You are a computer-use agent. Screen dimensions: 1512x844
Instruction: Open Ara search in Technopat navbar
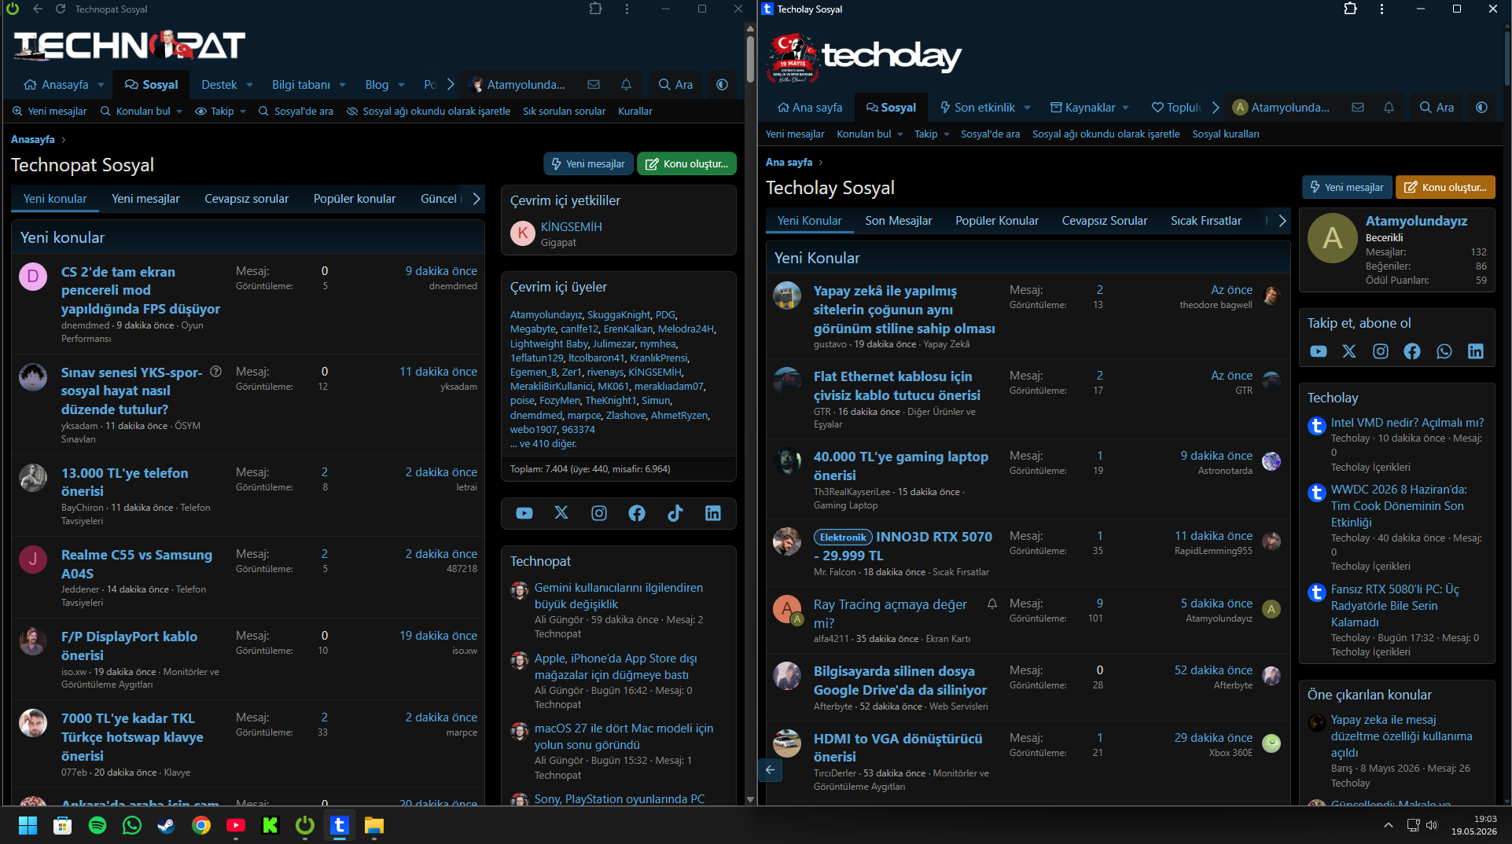coord(675,85)
